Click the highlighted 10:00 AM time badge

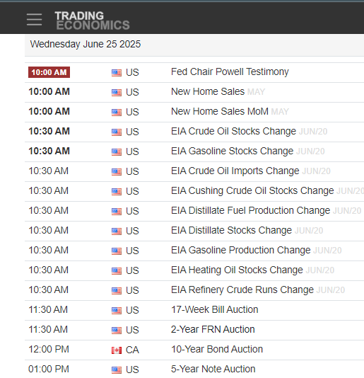tap(49, 72)
